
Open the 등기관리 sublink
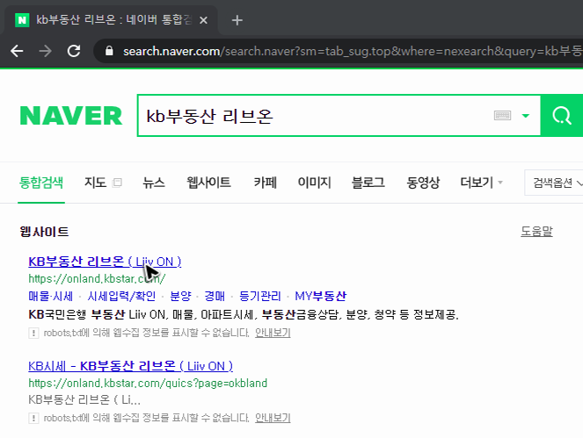point(260,296)
